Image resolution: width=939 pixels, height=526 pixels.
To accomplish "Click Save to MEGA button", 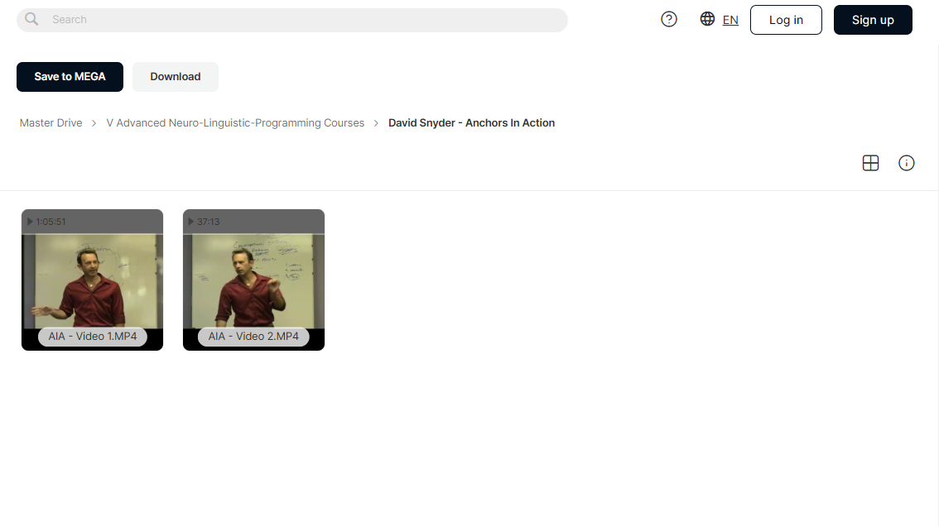I will coord(70,77).
